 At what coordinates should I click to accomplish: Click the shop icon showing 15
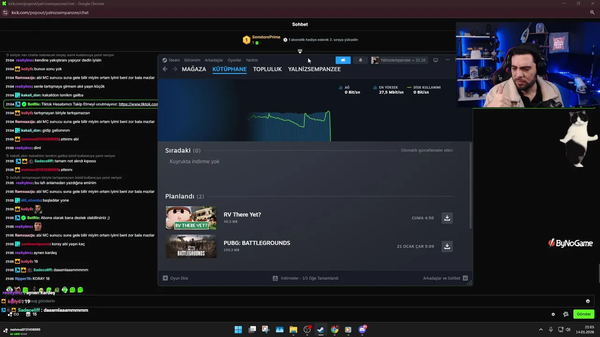(31, 314)
